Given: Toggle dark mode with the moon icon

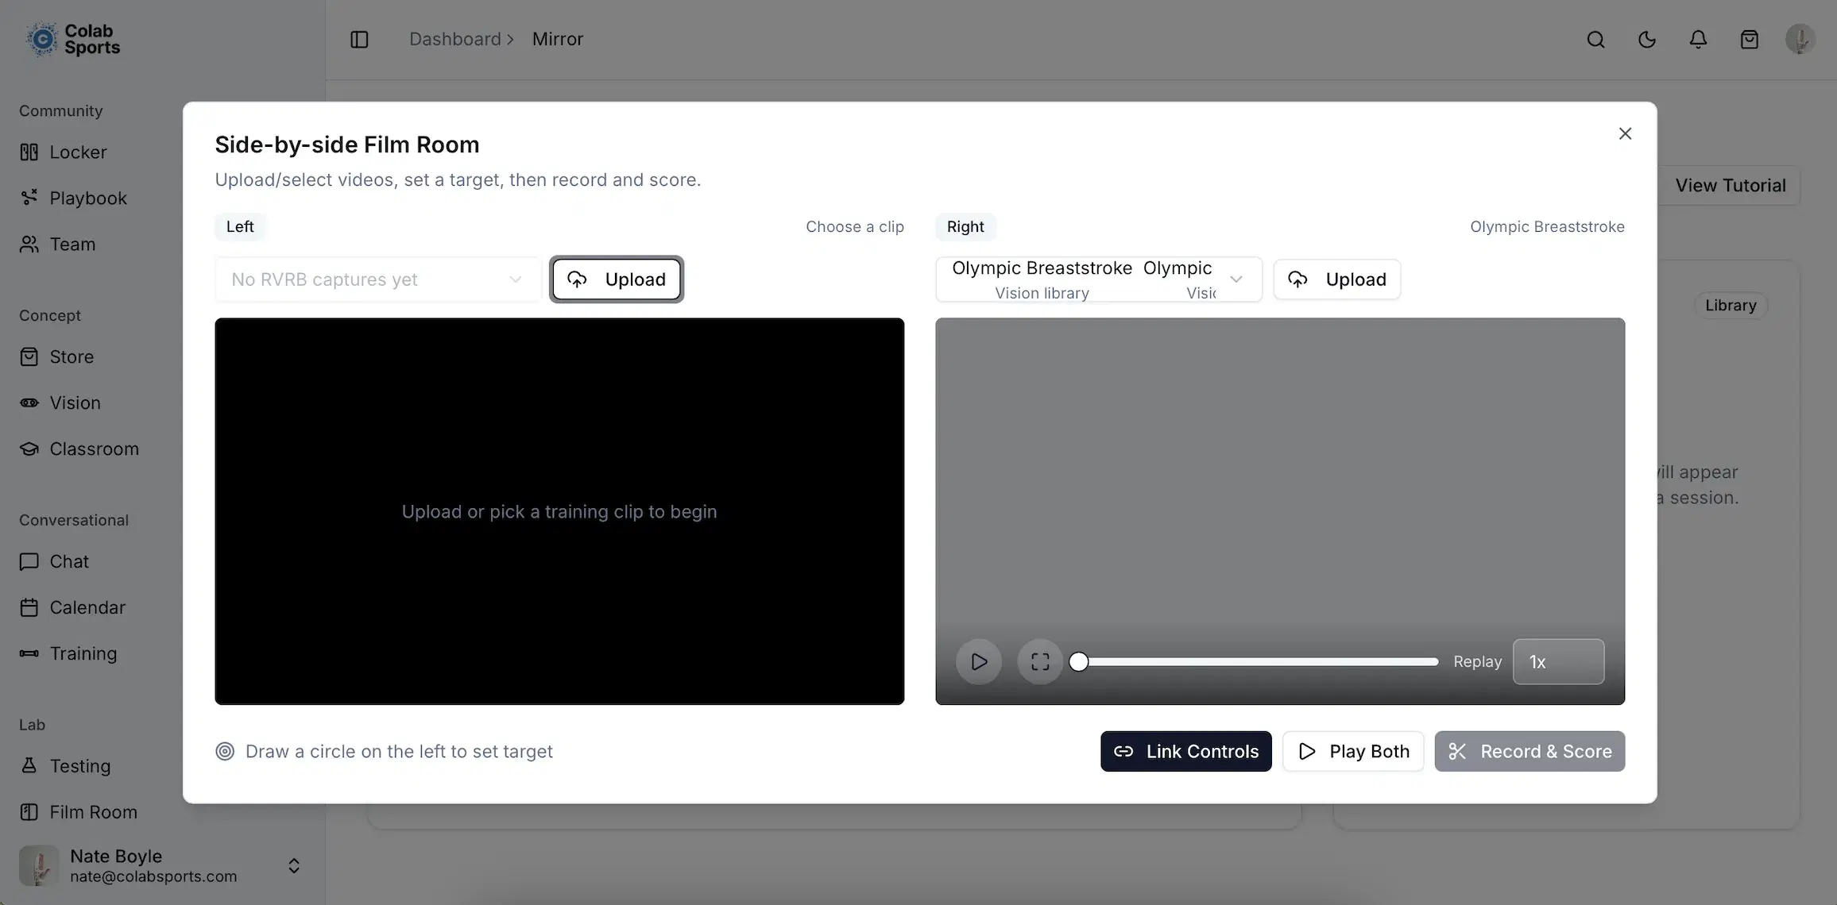Looking at the screenshot, I should (x=1647, y=39).
